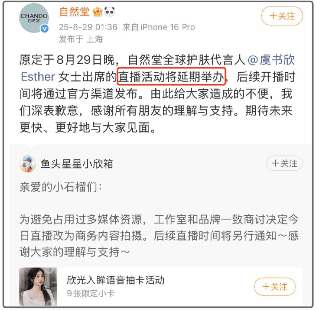
Task: Click the post timestamp 25-8-29 01:36
Action: click(x=88, y=27)
